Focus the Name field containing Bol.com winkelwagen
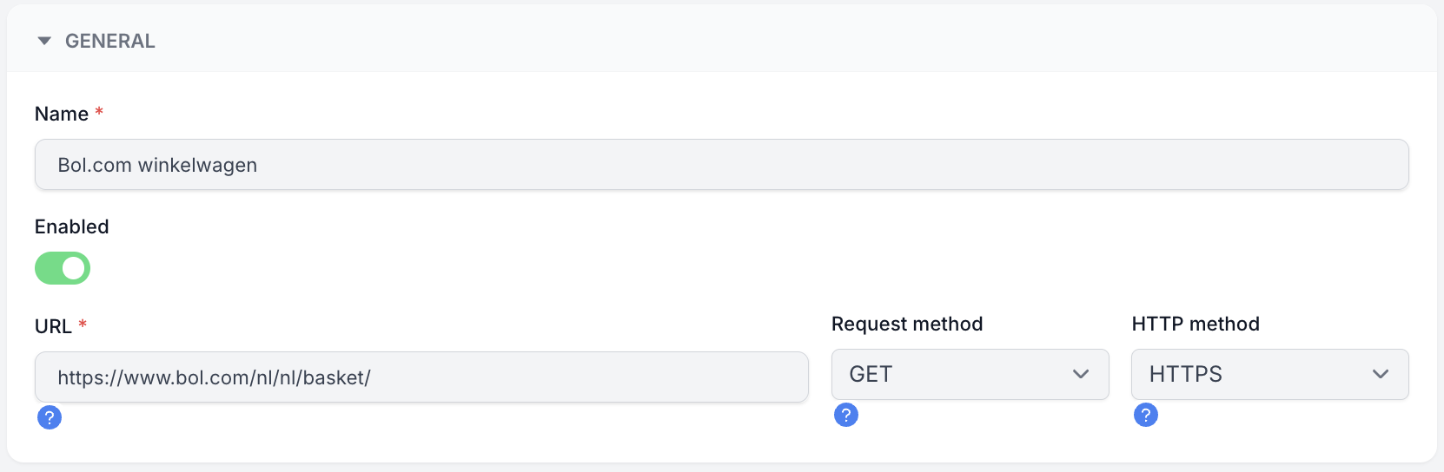 click(x=722, y=165)
